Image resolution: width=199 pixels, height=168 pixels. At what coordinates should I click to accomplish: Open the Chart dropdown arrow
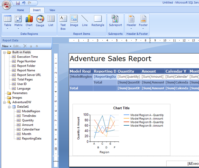tap(29, 29)
